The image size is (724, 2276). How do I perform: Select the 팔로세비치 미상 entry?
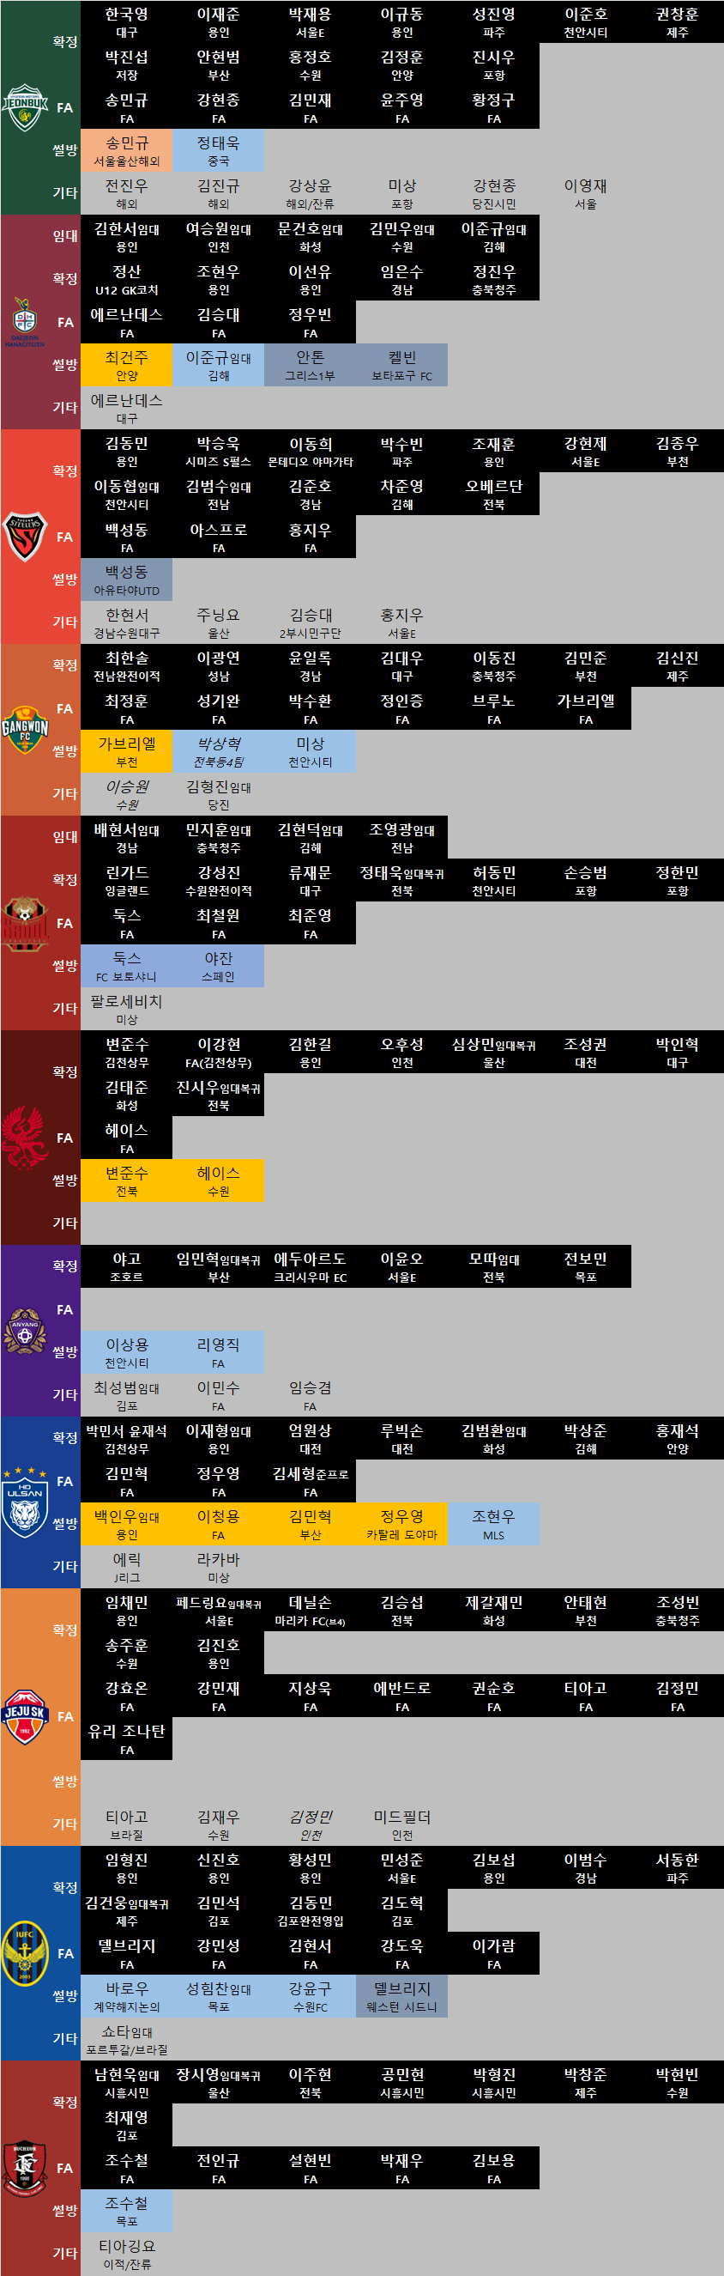(126, 1009)
